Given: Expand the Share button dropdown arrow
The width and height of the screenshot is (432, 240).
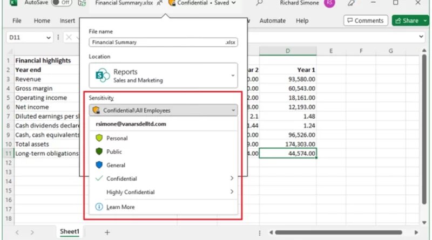Looking at the screenshot, I should 426,20.
